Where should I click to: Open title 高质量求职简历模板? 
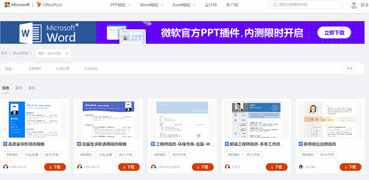[26, 144]
